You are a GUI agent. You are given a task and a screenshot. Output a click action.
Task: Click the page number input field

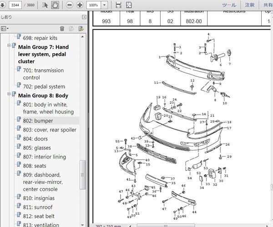point(15,5)
